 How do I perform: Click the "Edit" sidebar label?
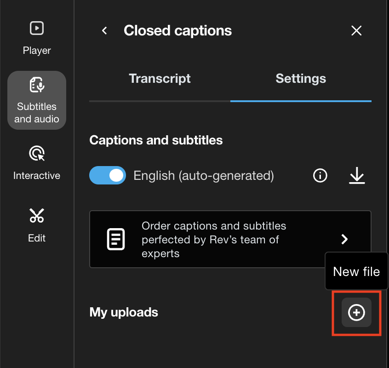[x=37, y=238]
